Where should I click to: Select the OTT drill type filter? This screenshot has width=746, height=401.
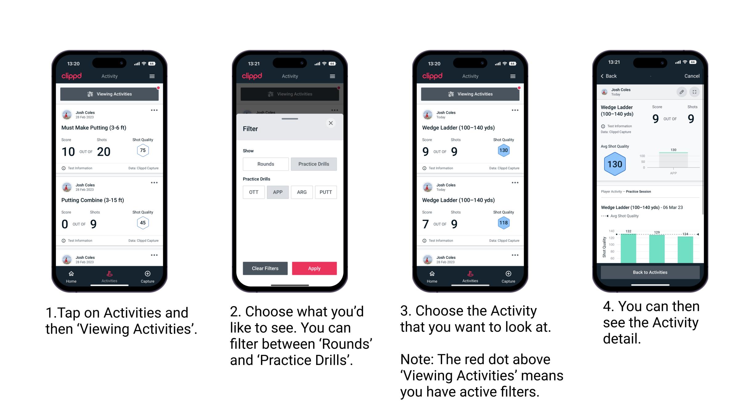(252, 192)
